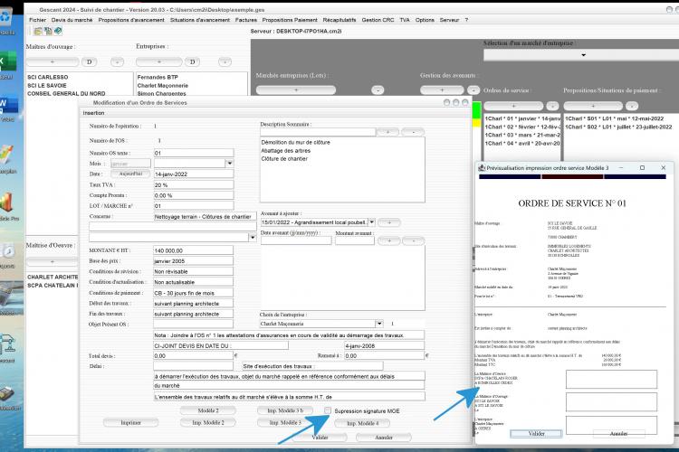The image size is (679, 452).
Task: Select the 1Charl * 02 * février order row
Action: pos(522,127)
